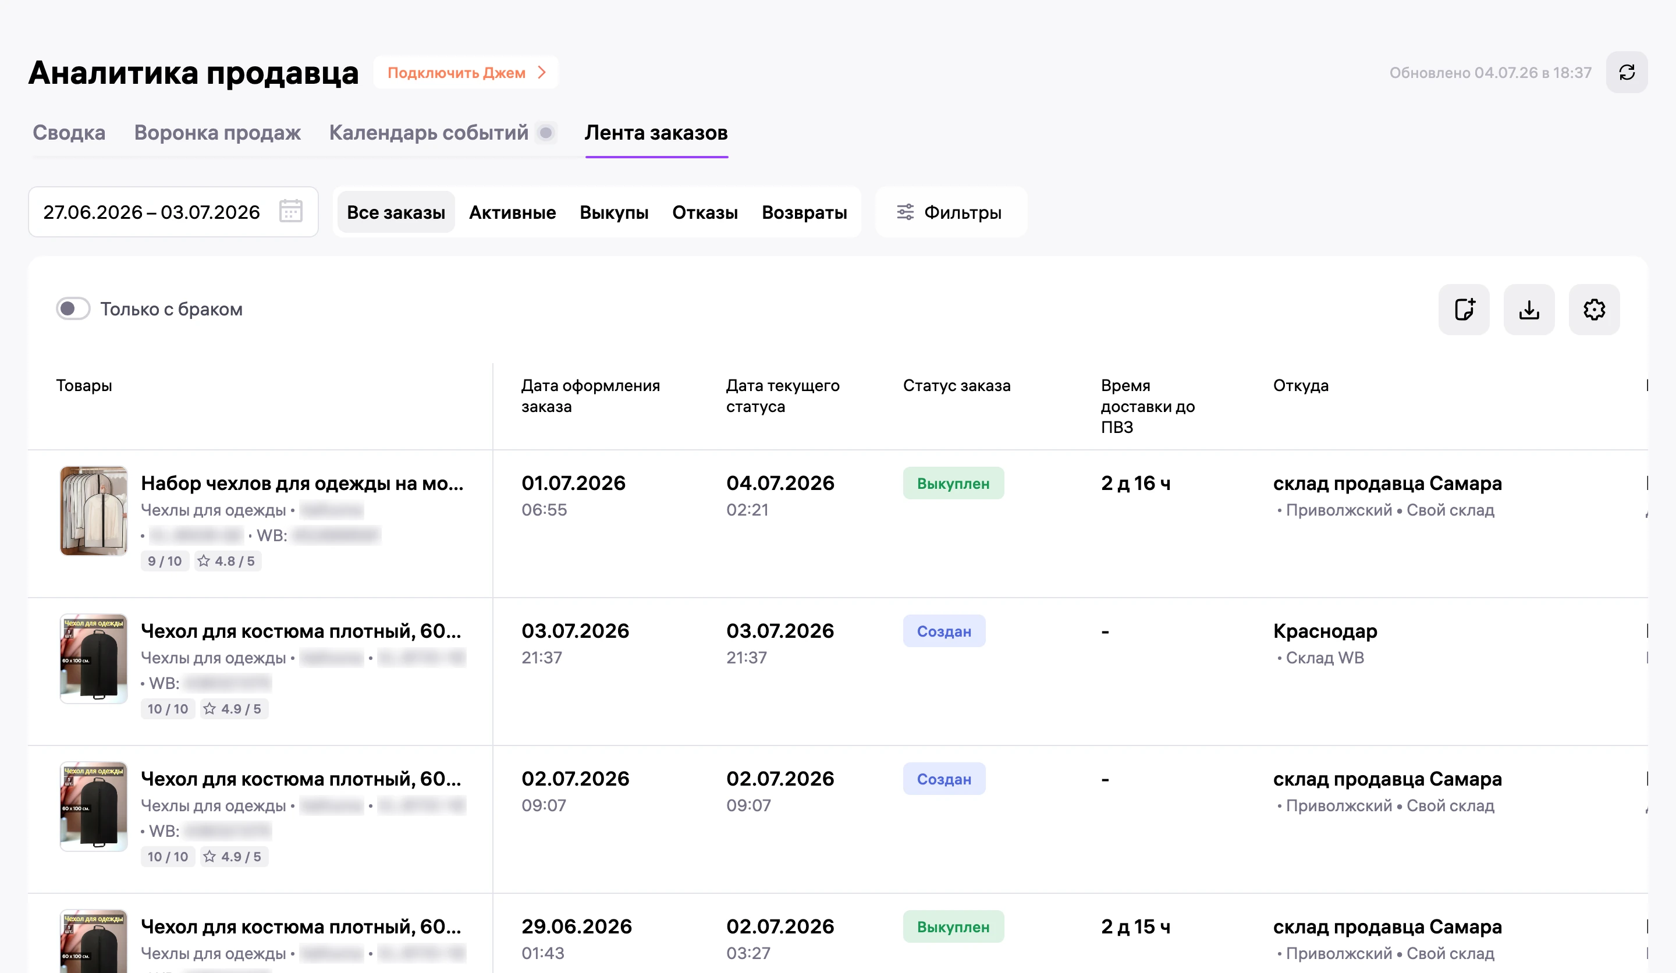
Task: Click the Откуда column header
Action: (x=1300, y=385)
